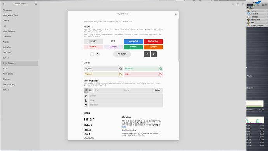Viewport: 268px width, 151px height.
Task: Select Carousel sidebar item
Action: tap(20, 37)
